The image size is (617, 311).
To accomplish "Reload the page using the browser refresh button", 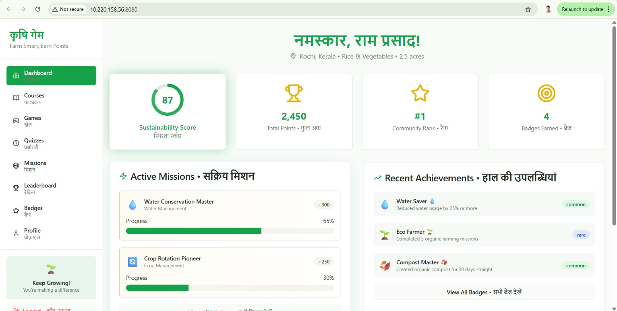I will 38,9.
